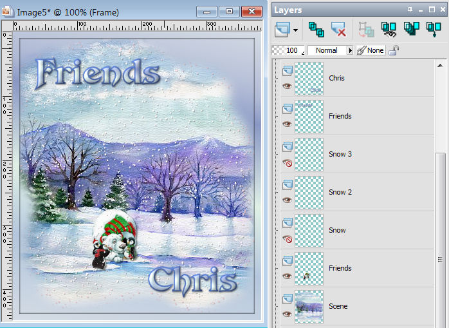Toggle visibility of the Scene layer
The height and width of the screenshot is (328, 449).
click(287, 314)
